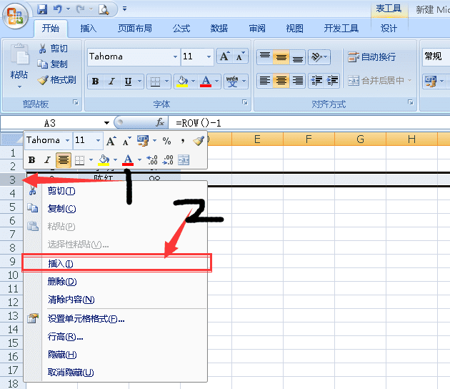Open mini toolbar Tahoma font dropdown
450x389 pixels.
click(x=67, y=140)
